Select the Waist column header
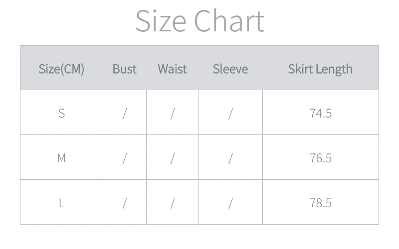Screen dimensions: 399x249 (172, 69)
